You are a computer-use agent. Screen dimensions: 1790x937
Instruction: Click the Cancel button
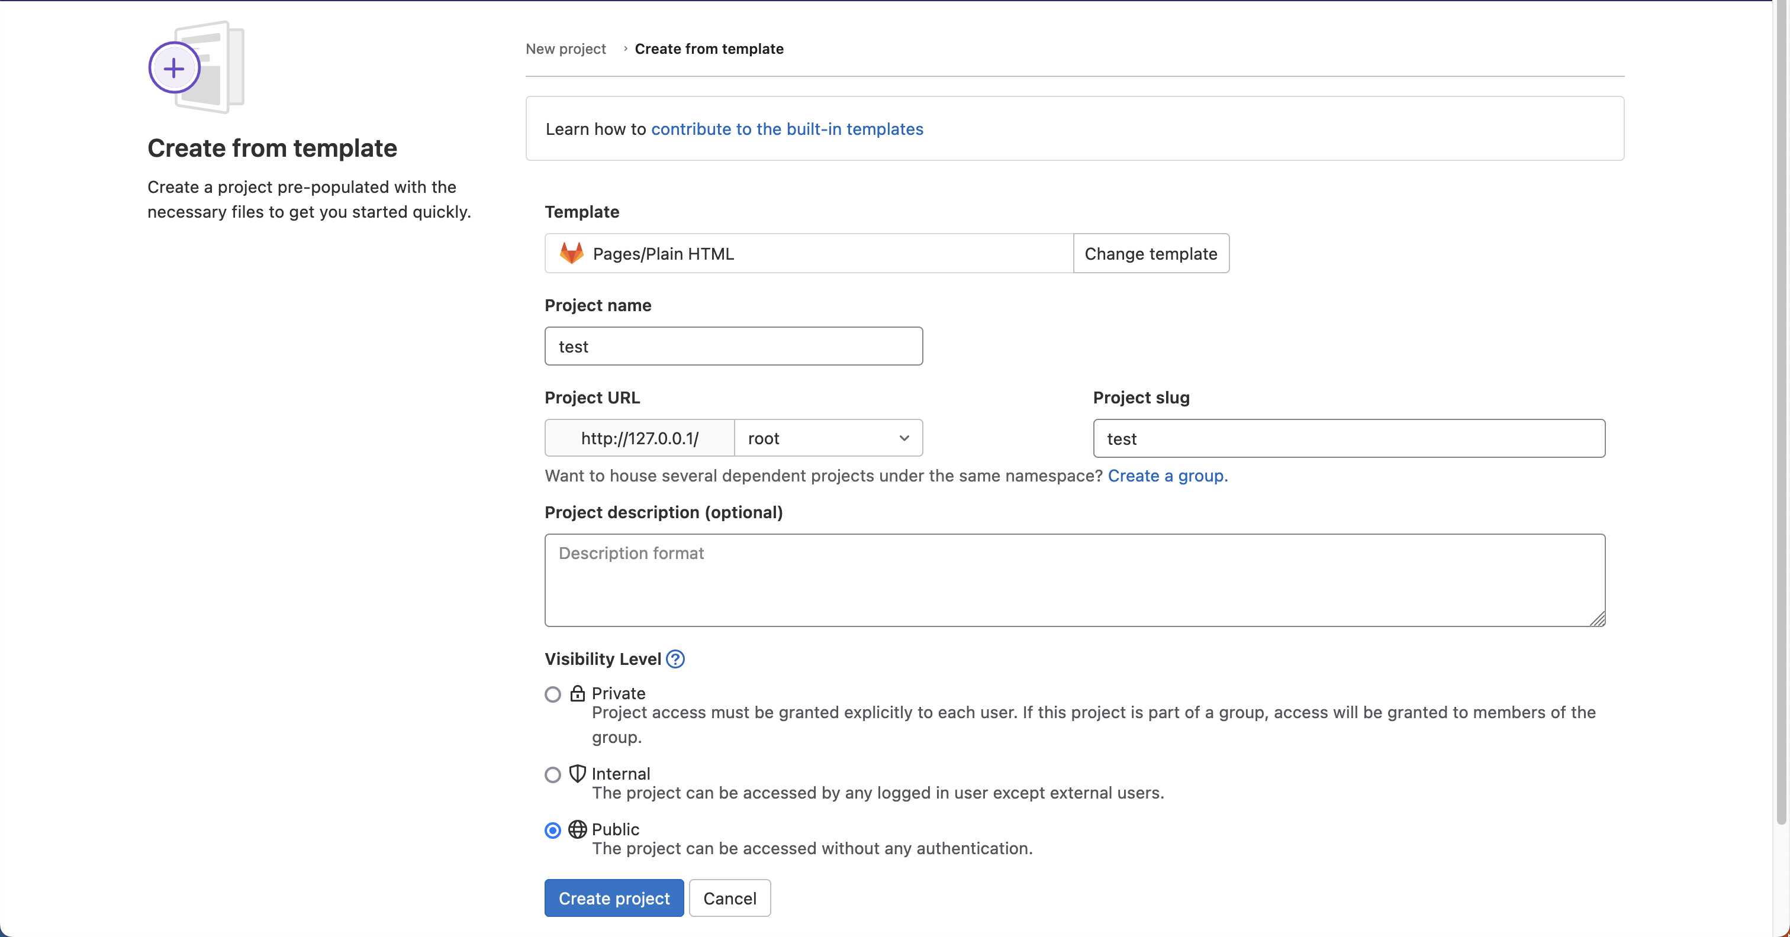(x=730, y=898)
